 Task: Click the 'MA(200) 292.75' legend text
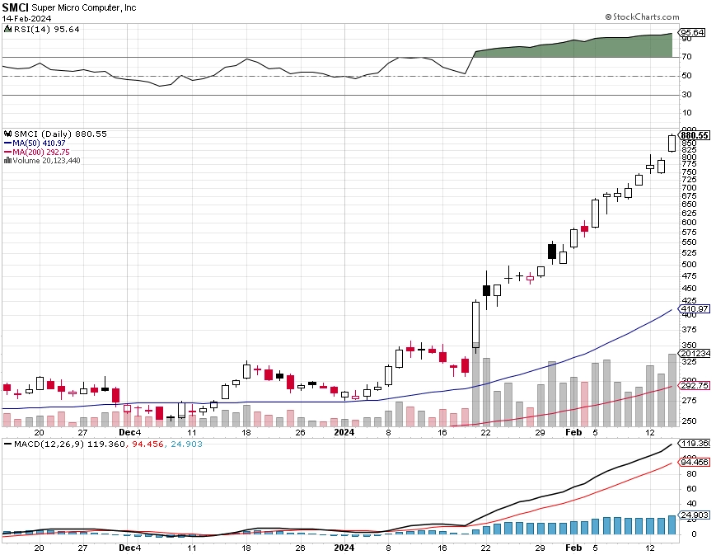(x=41, y=153)
